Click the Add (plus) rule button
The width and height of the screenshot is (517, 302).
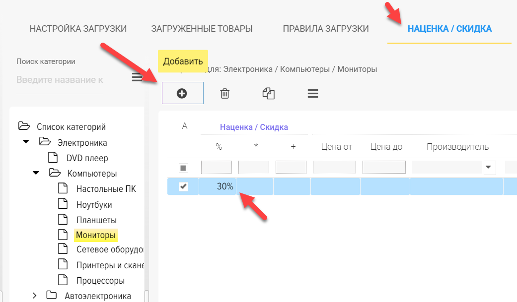coord(182,93)
